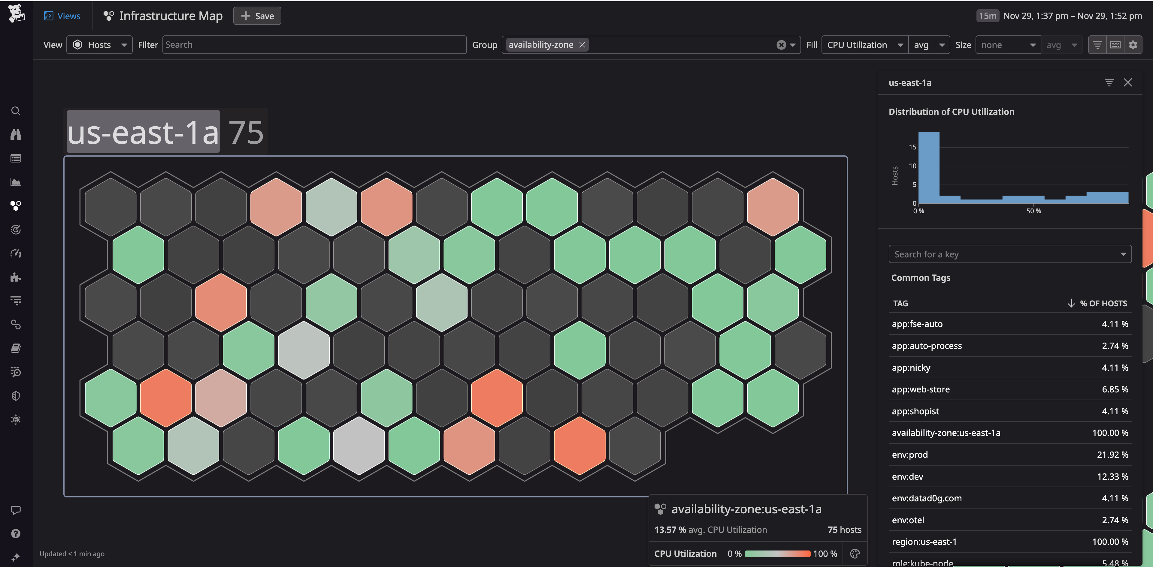Image resolution: width=1153 pixels, height=567 pixels.
Task: Open help using the question mark icon
Action: [x=16, y=533]
